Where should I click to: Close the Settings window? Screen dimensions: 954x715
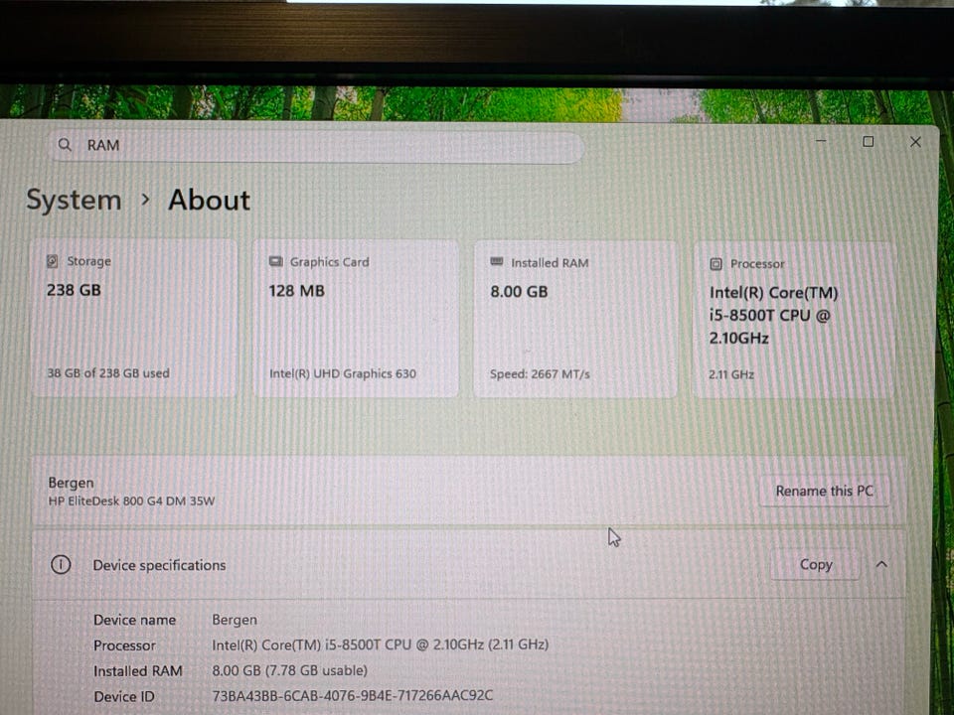915,142
